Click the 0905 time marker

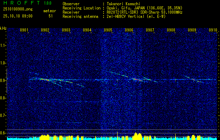click(108, 30)
